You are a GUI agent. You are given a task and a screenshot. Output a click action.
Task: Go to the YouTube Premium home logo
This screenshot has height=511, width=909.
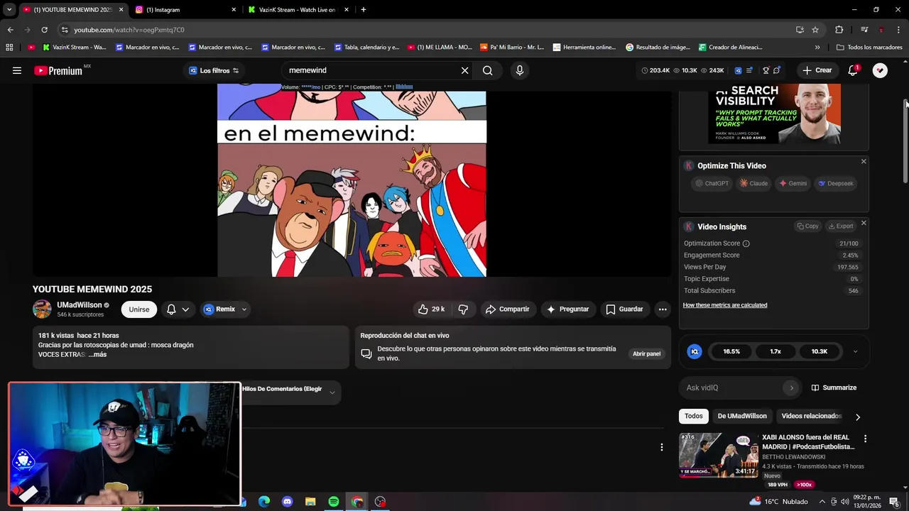tap(58, 70)
